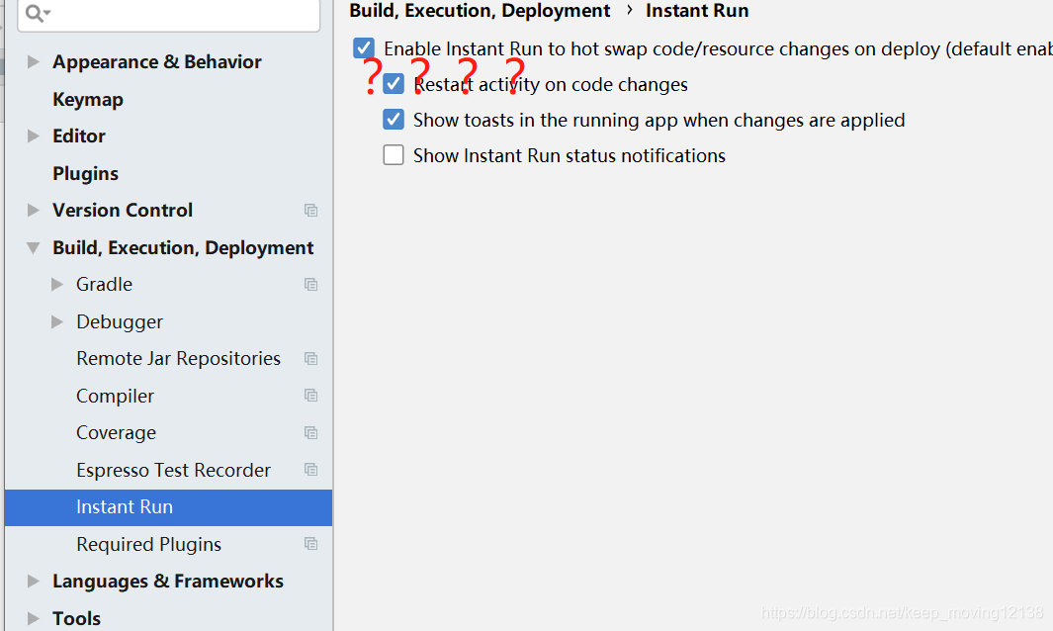Click the icon beside Remote Jar Repositories
1053x631 pixels.
coord(311,358)
